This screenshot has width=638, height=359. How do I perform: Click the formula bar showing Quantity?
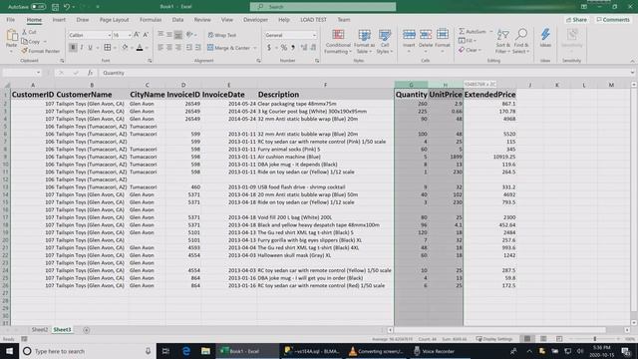pyautogui.click(x=364, y=73)
